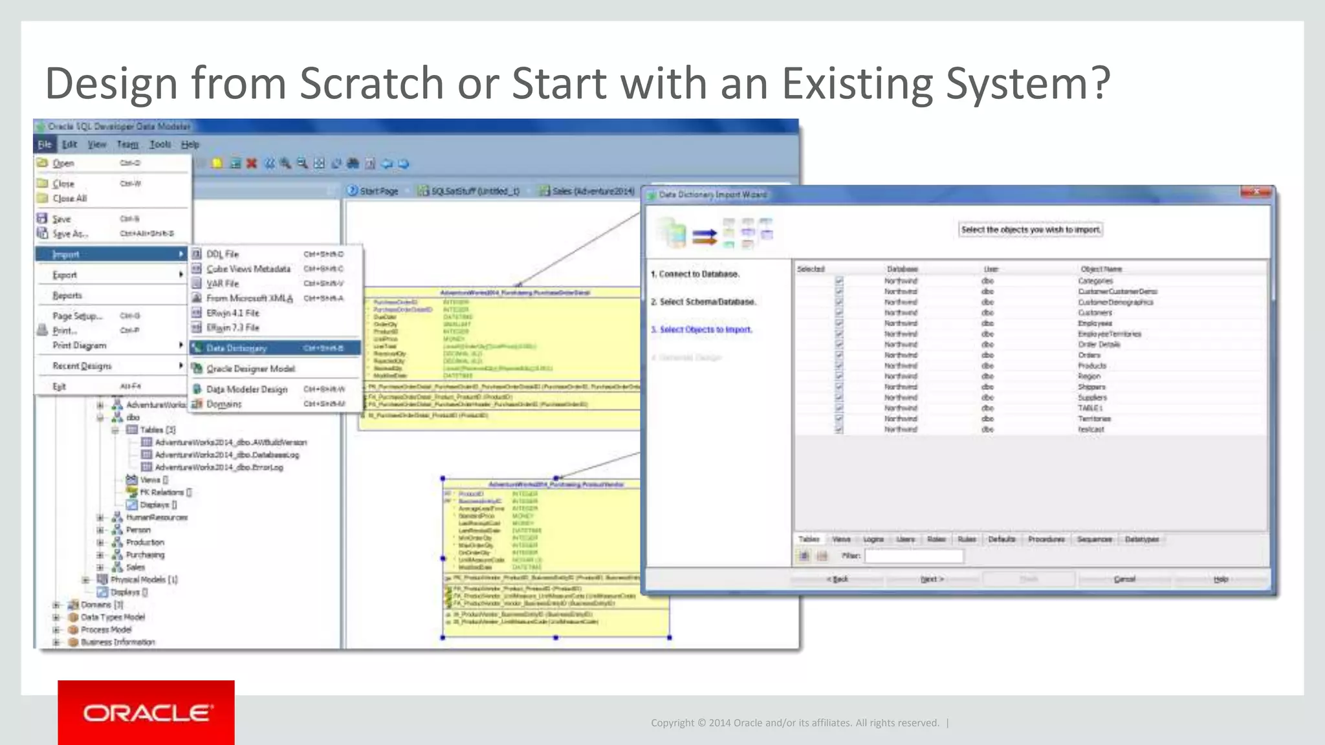Uncheck the Shippers row checkbox
Image resolution: width=1325 pixels, height=745 pixels.
tap(839, 387)
